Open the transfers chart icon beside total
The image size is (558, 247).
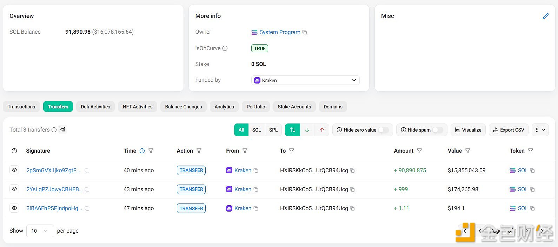tap(63, 129)
